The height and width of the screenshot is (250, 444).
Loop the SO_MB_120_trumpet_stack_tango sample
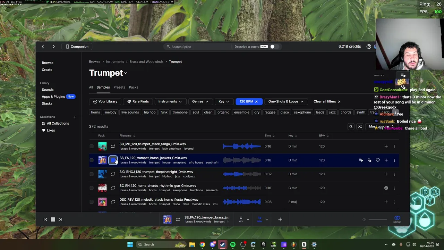tap(113, 146)
